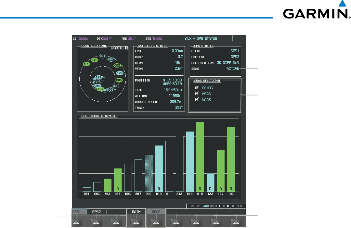This screenshot has width=351, height=228.
Task: Select the SBAS softkey label
Action: point(156,212)
